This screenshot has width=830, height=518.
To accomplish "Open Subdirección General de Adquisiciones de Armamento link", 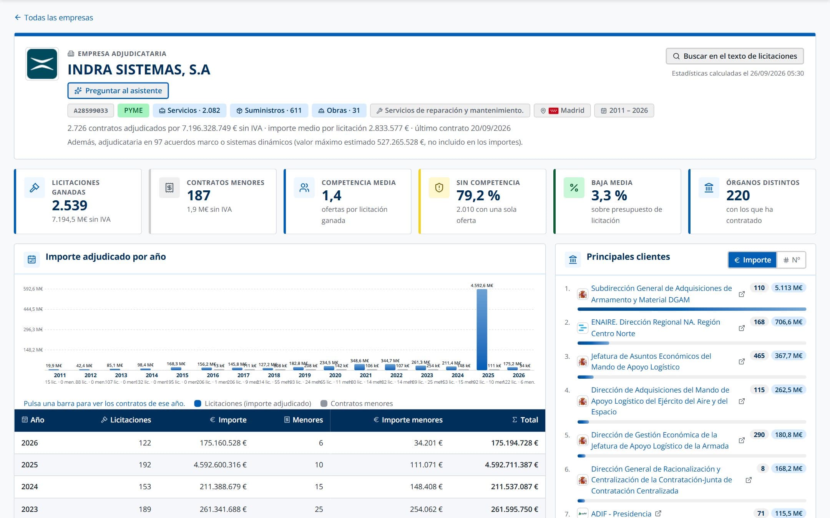I will (x=661, y=294).
